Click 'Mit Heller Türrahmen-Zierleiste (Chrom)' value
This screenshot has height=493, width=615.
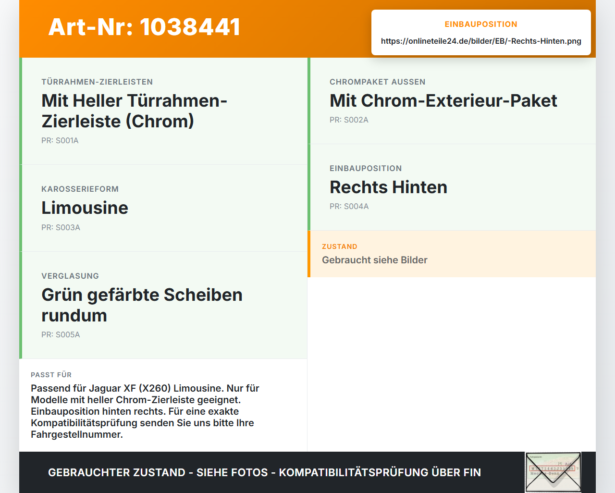click(134, 111)
